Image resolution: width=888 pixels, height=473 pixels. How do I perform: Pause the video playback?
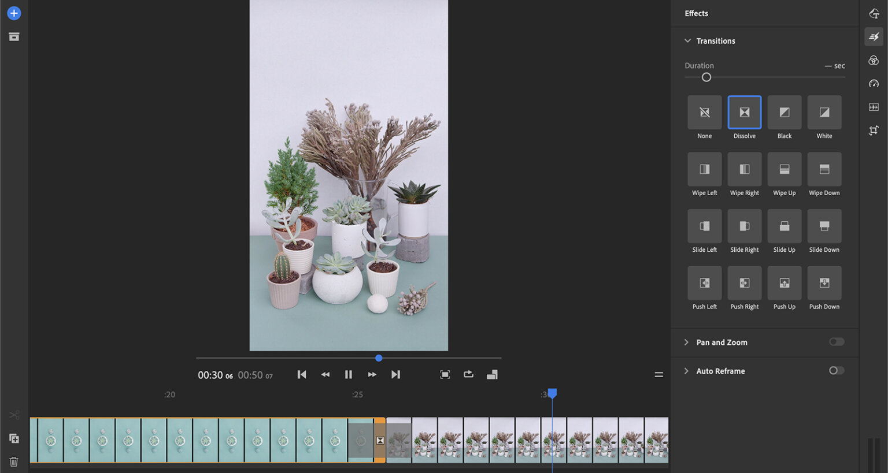tap(348, 375)
